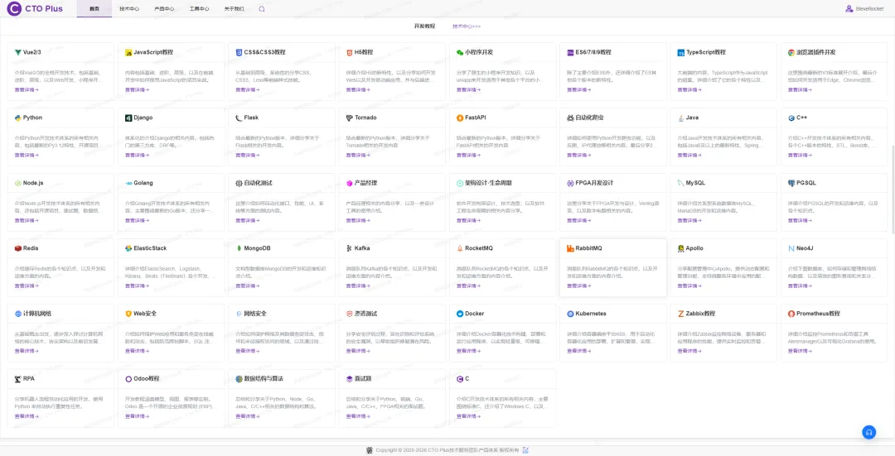Click the 浏览器插件开发 Chrome icon

coord(791,52)
